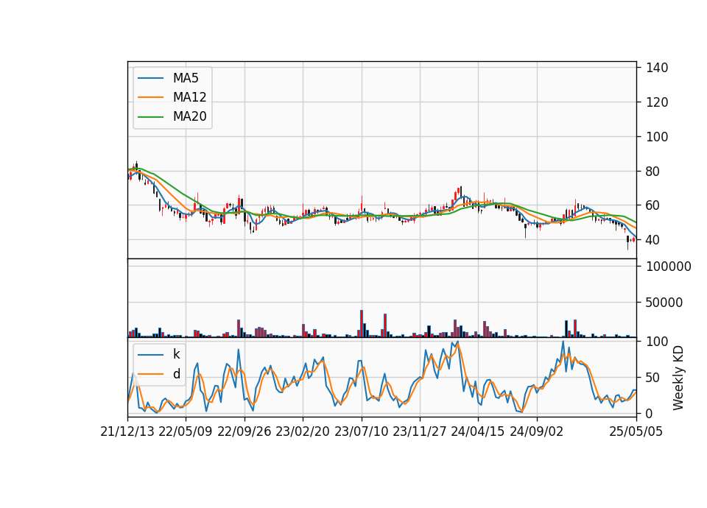707x508 pixels.
Task: Click the Weekly KD axis title
Action: tap(678, 378)
